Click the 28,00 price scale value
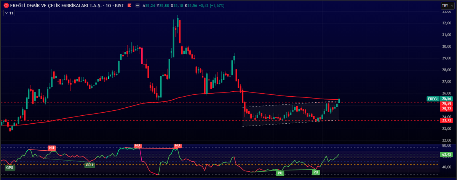The width and height of the screenshot is (457, 180). [x=446, y=70]
